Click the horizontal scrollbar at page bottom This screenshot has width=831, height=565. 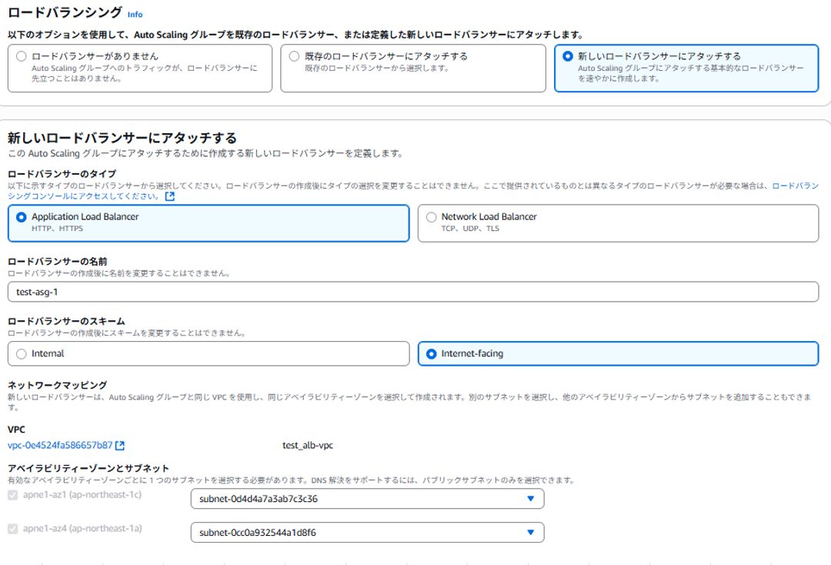coord(415,560)
